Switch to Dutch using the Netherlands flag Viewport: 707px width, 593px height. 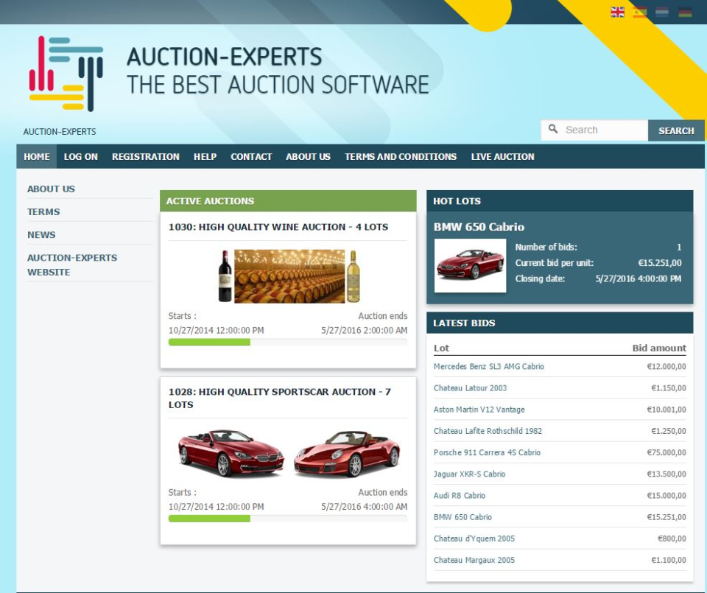click(661, 12)
